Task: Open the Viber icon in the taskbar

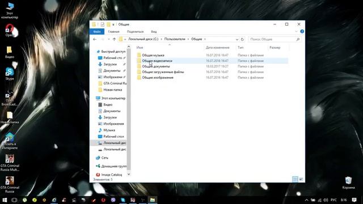Action: pos(113,200)
